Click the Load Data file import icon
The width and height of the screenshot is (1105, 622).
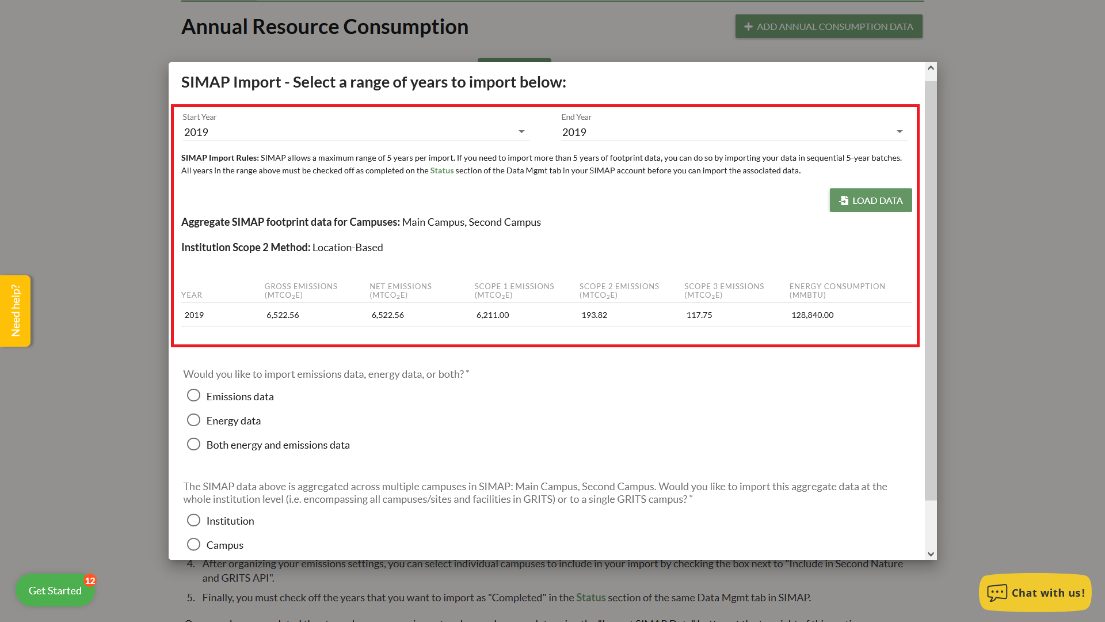(844, 200)
